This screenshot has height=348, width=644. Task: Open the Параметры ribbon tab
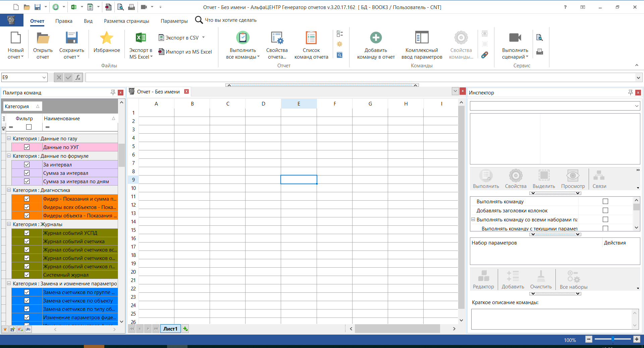(174, 21)
